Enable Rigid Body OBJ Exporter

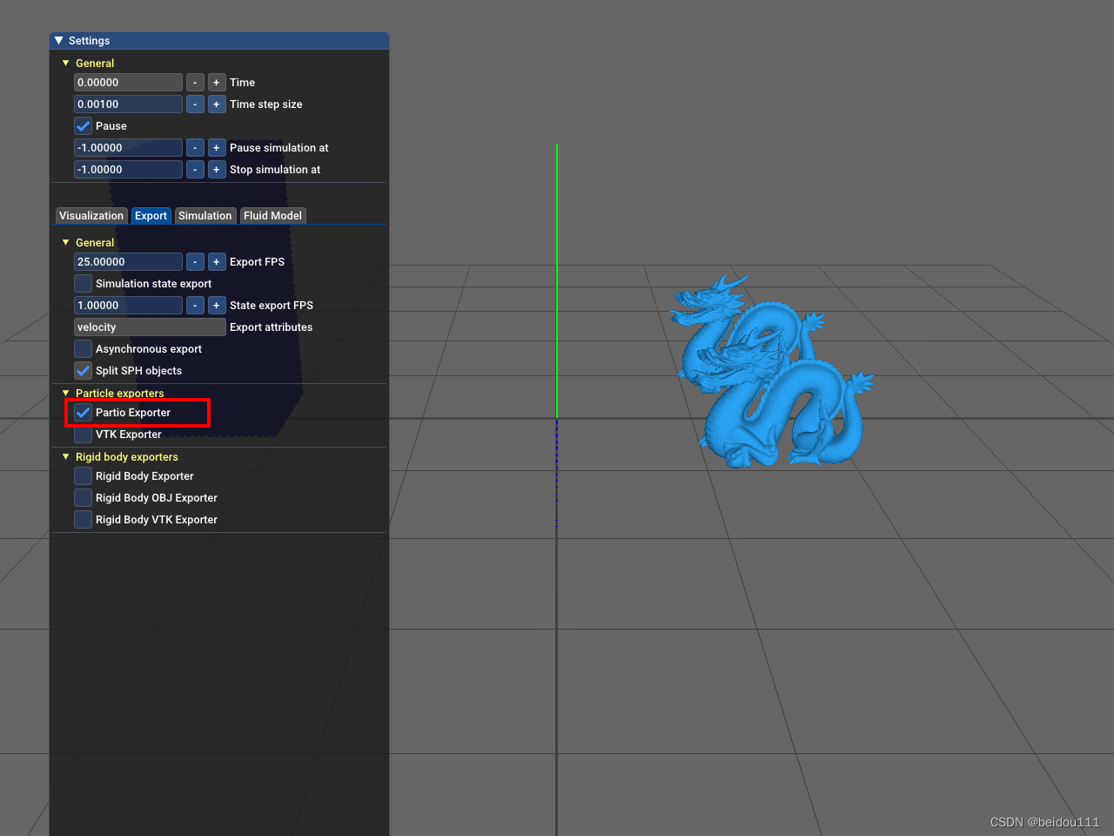point(83,498)
